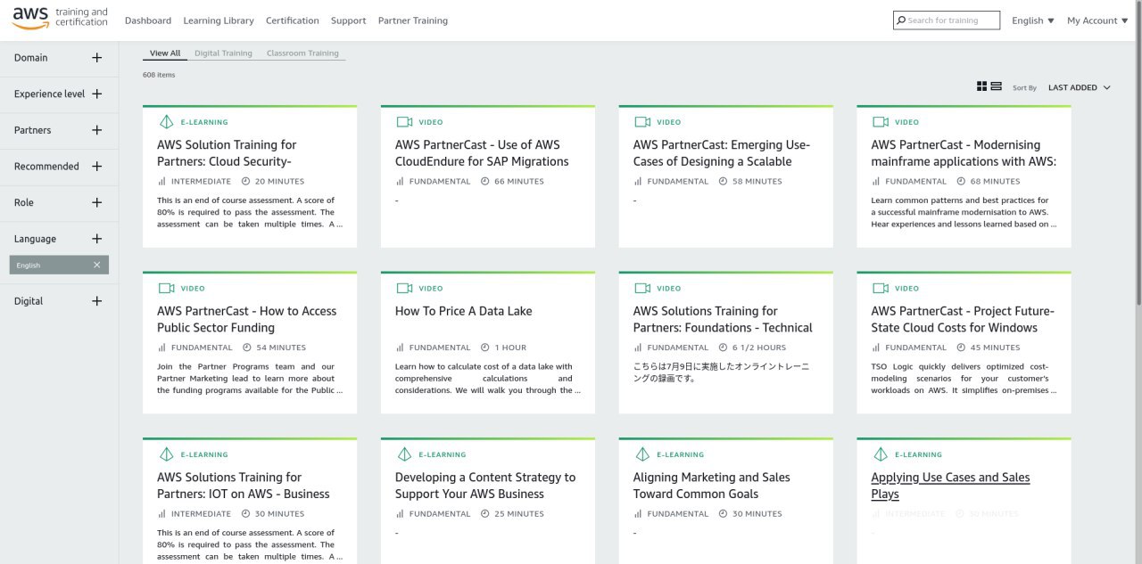Viewport: 1142px width, 564px height.
Task: Open Project Future-State Cloud Costs for Windows
Action: [x=963, y=319]
